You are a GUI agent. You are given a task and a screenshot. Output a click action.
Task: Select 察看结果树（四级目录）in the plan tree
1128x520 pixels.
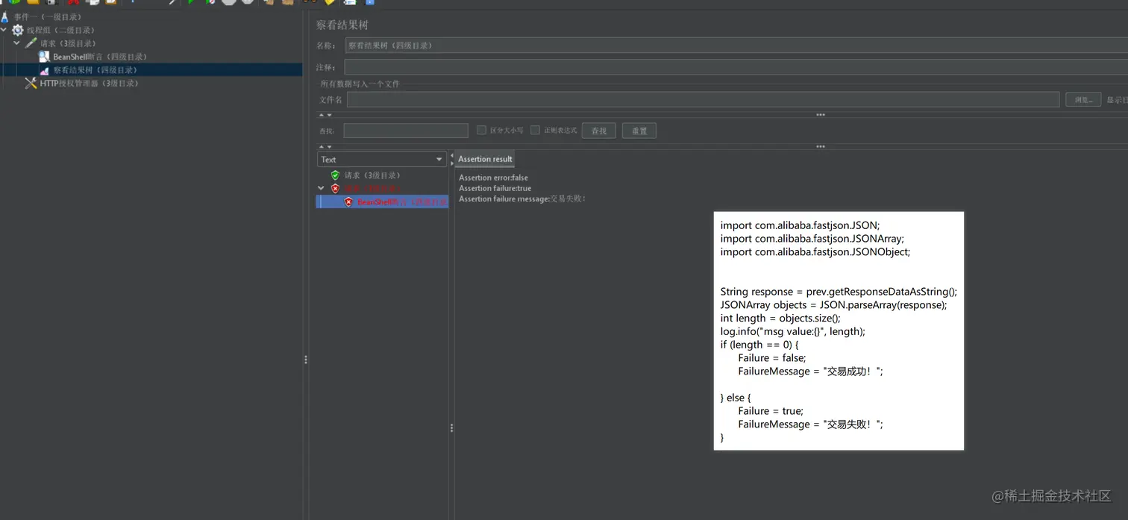(95, 70)
